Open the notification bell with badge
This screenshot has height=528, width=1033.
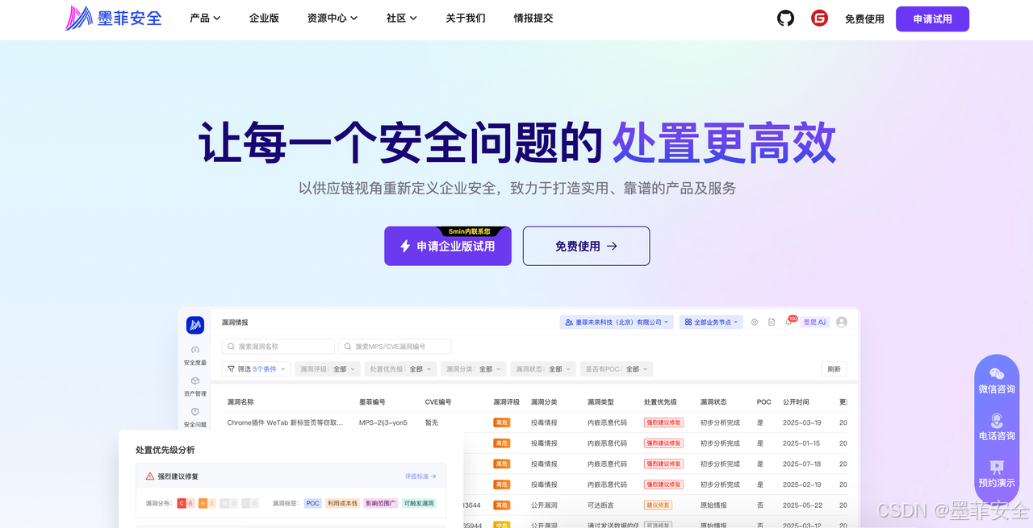point(789,322)
